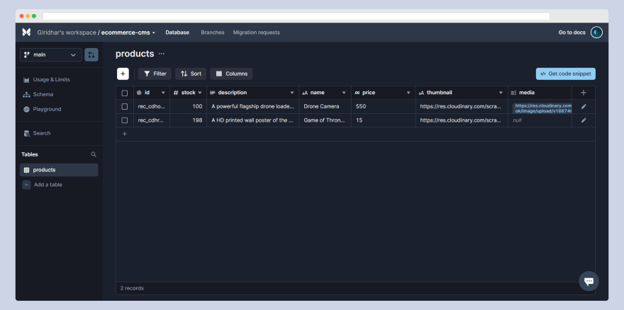Click the Usage & Limits chart icon
This screenshot has width=624, height=310.
coord(26,80)
